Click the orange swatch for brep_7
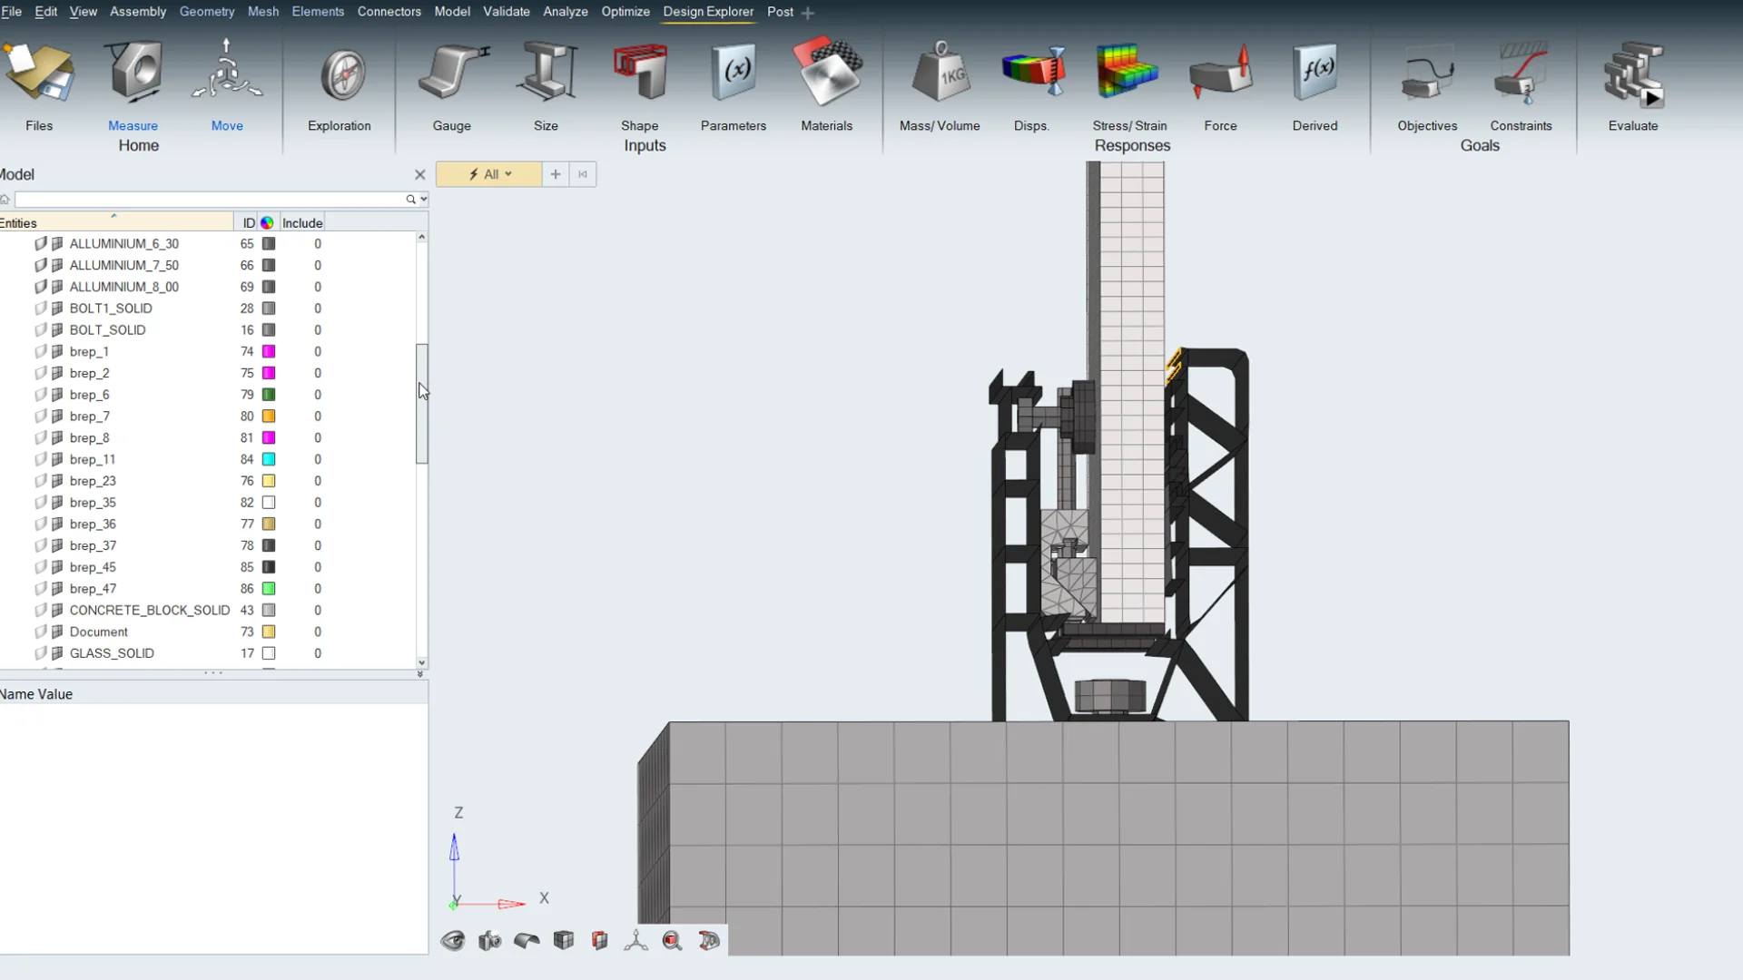Screen dimensions: 1743x980 point(269,416)
